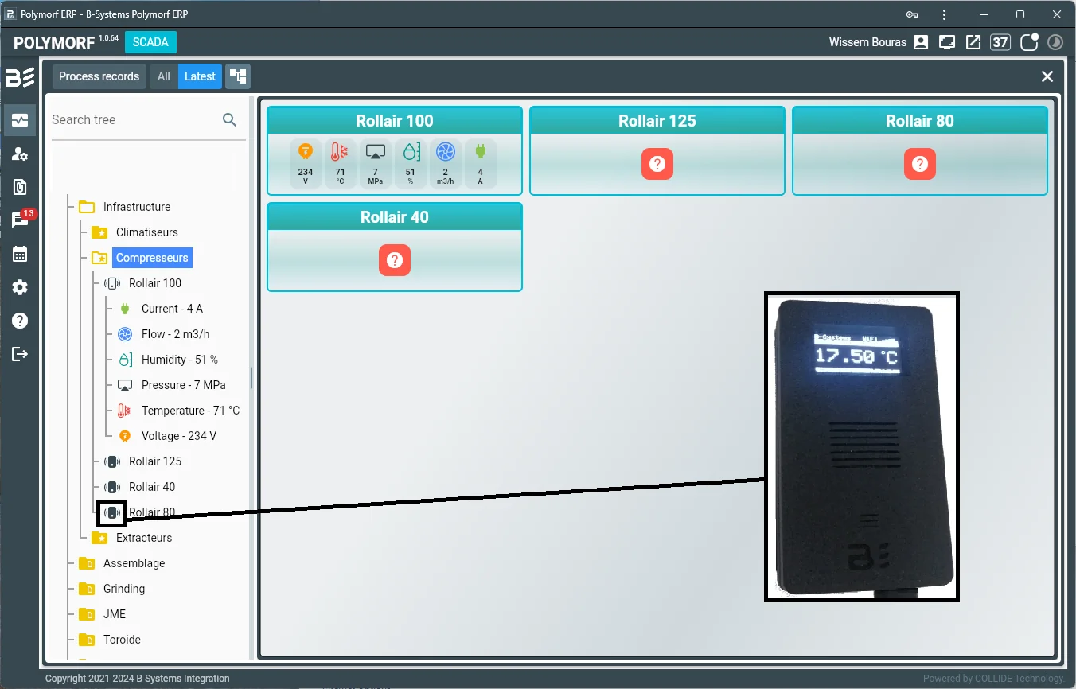Click the tree panel vertical scrollbar
The image size is (1076, 689).
click(251, 377)
